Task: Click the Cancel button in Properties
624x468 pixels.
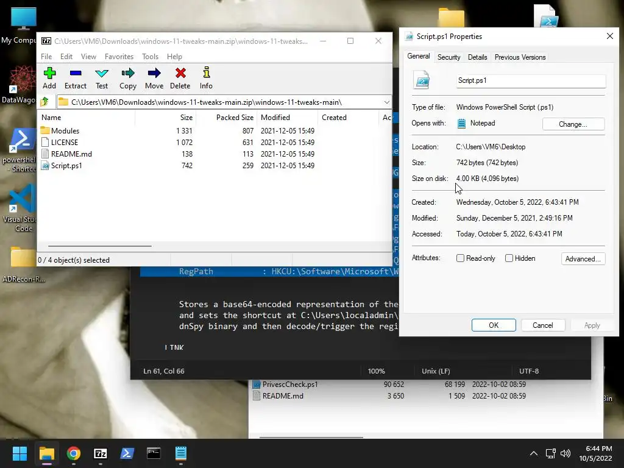Action: pyautogui.click(x=543, y=325)
